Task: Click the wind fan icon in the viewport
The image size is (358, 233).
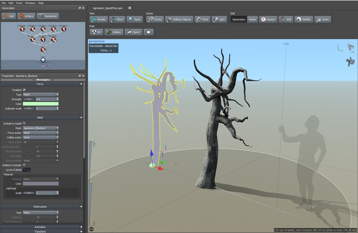Action: coord(350,62)
